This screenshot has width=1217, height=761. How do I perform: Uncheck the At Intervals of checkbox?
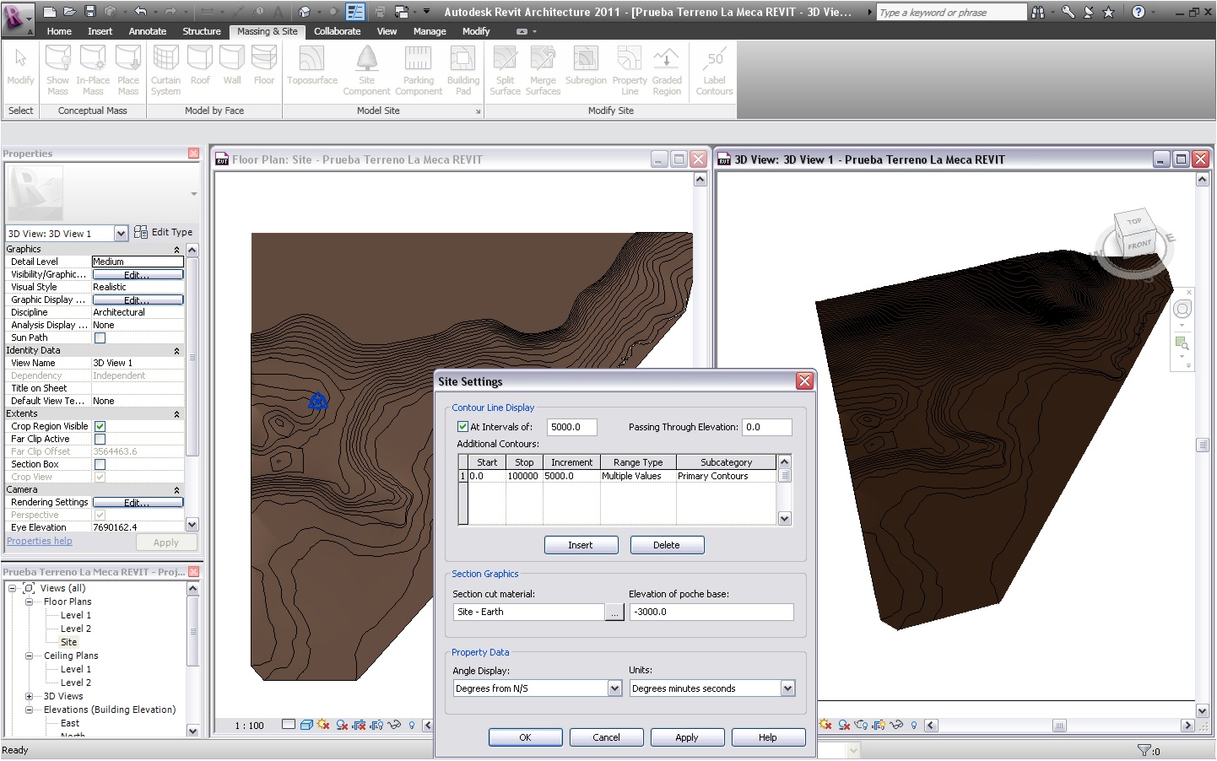coord(462,427)
